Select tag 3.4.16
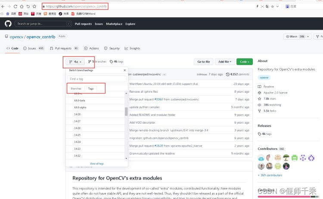 click(95, 128)
